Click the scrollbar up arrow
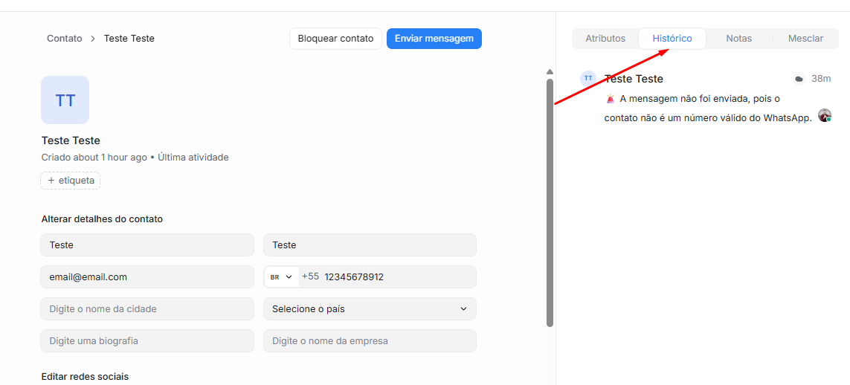 point(550,72)
